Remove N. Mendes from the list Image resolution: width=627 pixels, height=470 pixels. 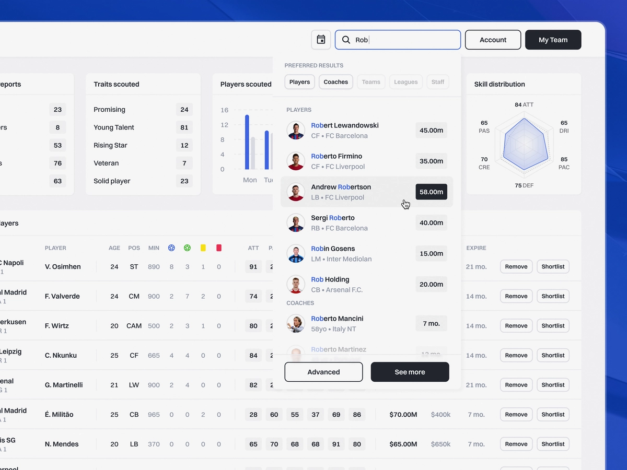click(x=516, y=444)
